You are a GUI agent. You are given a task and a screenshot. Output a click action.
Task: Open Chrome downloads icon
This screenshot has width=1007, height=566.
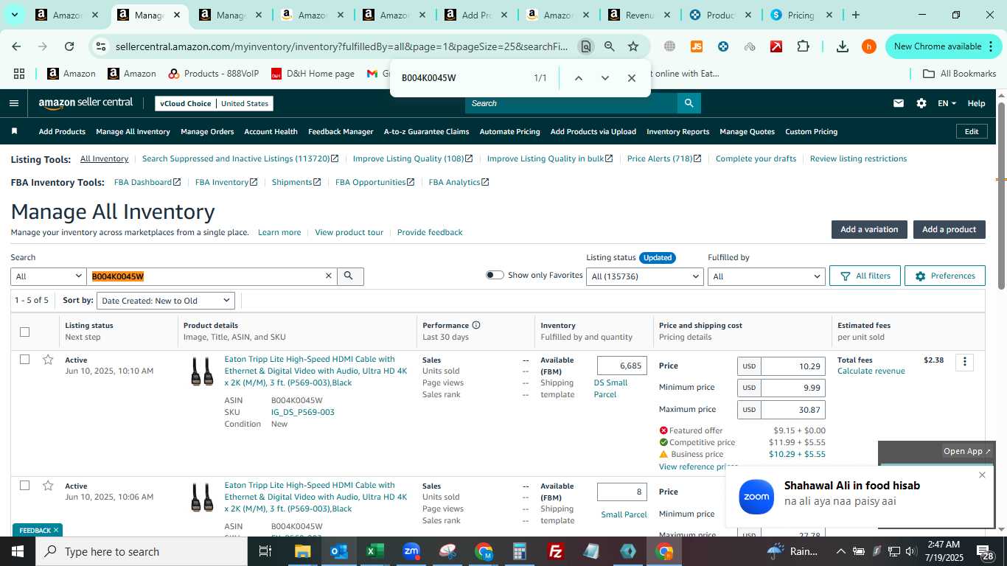pyautogui.click(x=843, y=46)
